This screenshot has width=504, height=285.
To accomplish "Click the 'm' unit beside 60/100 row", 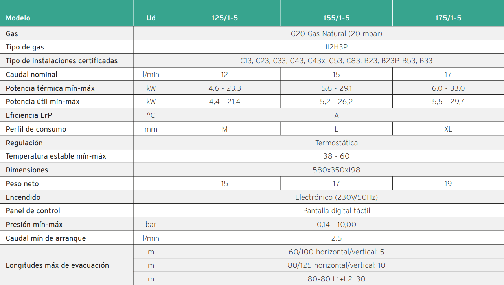I will [x=151, y=252].
